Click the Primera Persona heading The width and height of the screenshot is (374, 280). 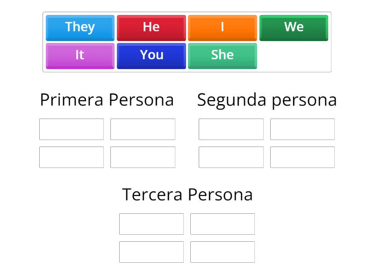pos(108,100)
